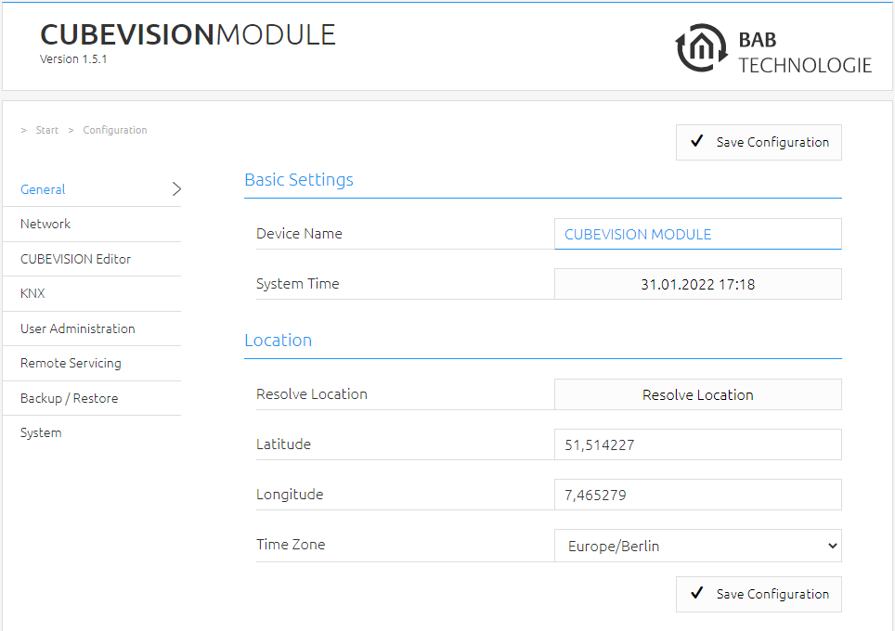Open the General settings section
Image resolution: width=895 pixels, height=631 pixels.
92,189
